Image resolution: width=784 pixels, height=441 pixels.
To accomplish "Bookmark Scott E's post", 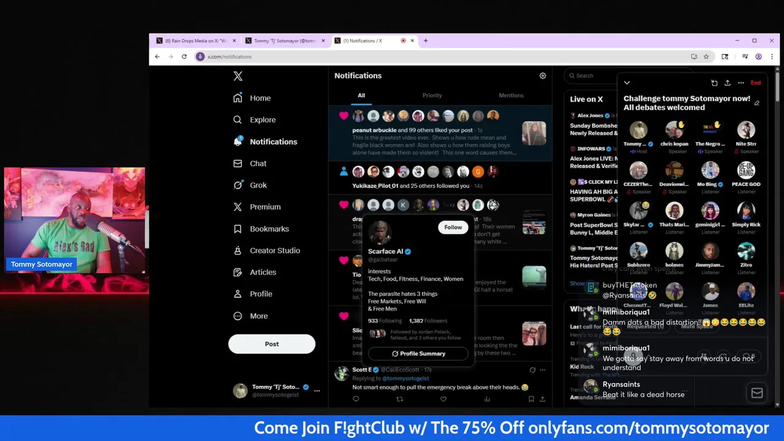I will [x=531, y=399].
